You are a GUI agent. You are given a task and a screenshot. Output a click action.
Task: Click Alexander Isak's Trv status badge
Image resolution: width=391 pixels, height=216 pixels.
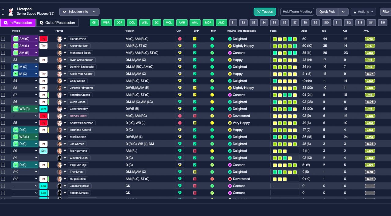(43, 46)
